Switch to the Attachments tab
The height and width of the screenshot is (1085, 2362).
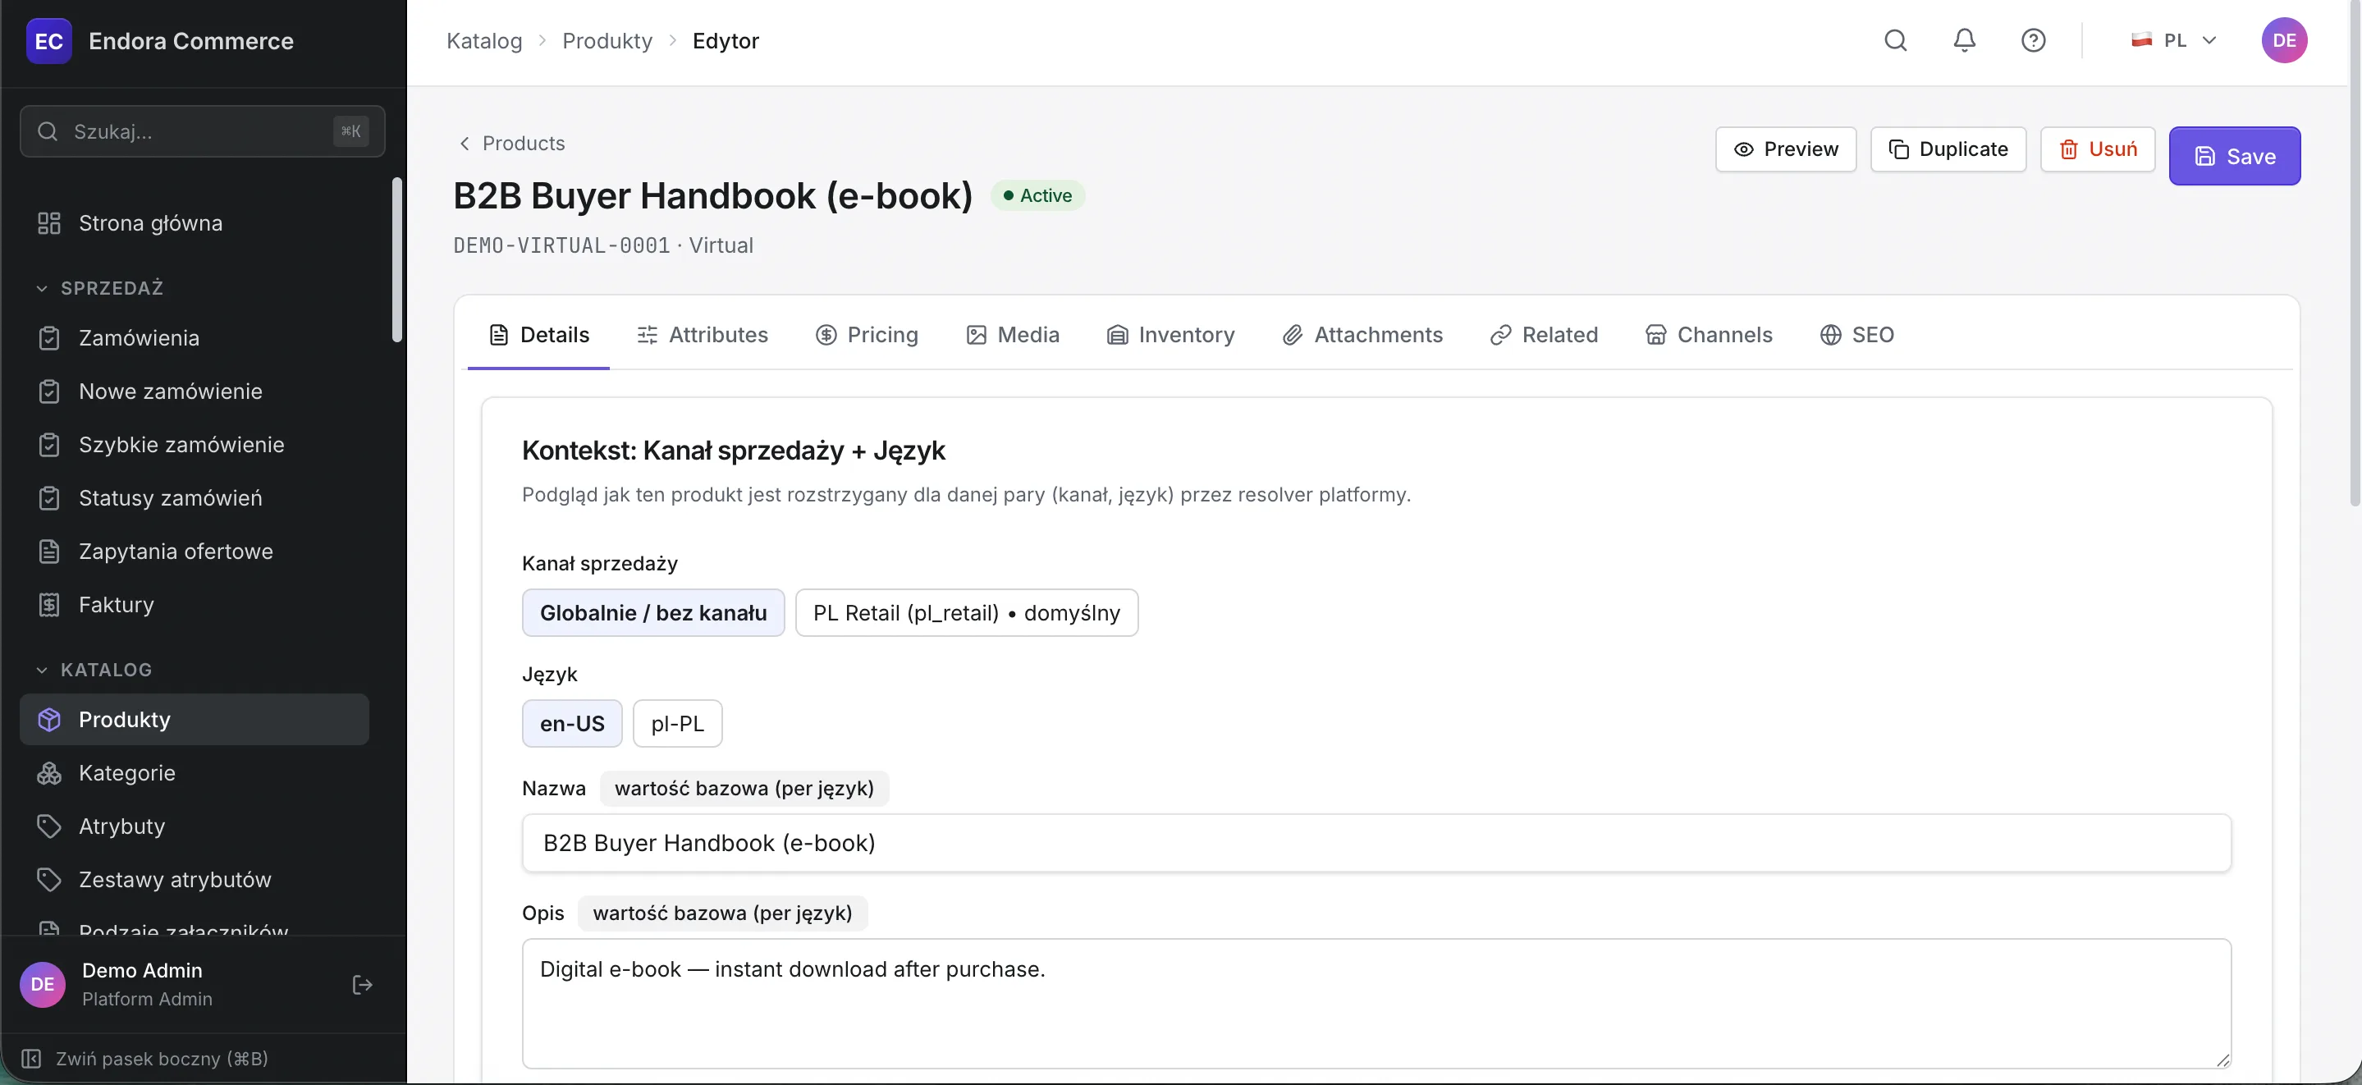[1362, 335]
